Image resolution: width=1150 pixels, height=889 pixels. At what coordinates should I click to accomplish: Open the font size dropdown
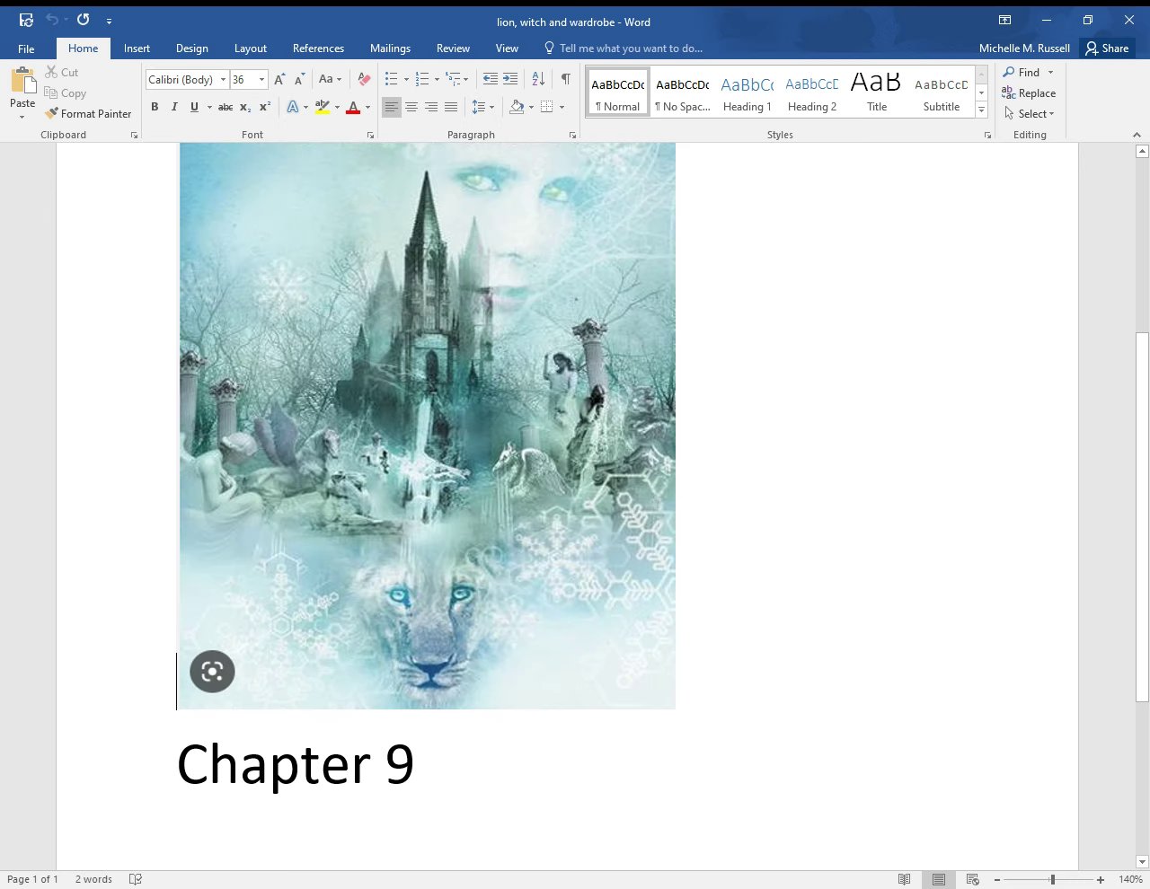(261, 80)
